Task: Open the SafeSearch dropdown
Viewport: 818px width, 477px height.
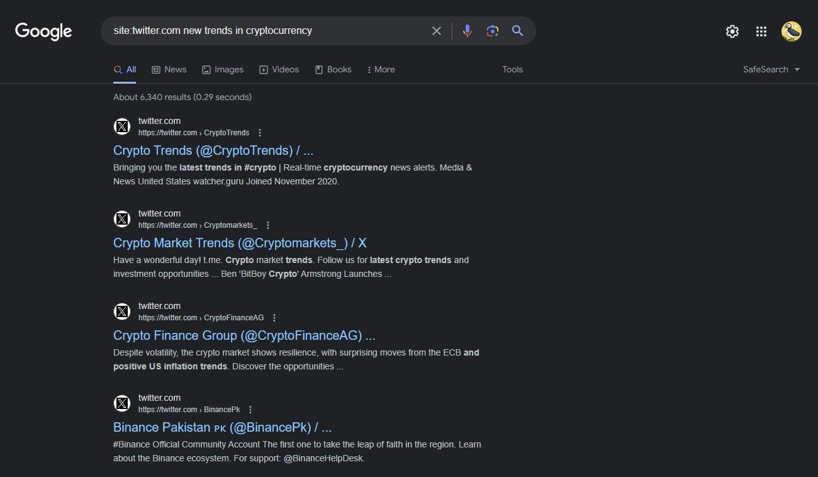Action: (x=770, y=69)
